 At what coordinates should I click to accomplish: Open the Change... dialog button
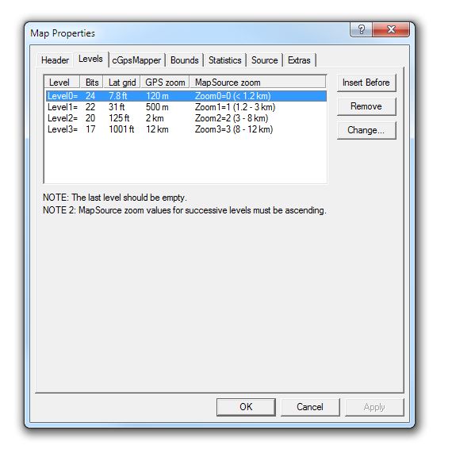pos(366,130)
